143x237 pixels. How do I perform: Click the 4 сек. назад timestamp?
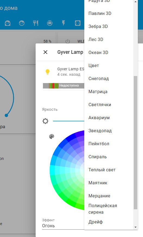point(69,74)
